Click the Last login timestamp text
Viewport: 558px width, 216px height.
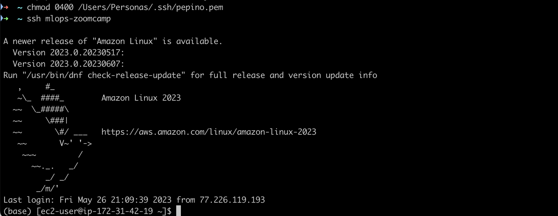[115, 200]
